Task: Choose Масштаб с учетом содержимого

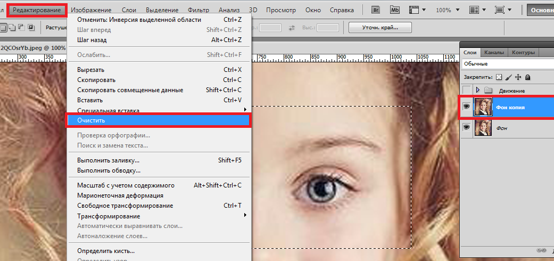Action: tap(159, 185)
